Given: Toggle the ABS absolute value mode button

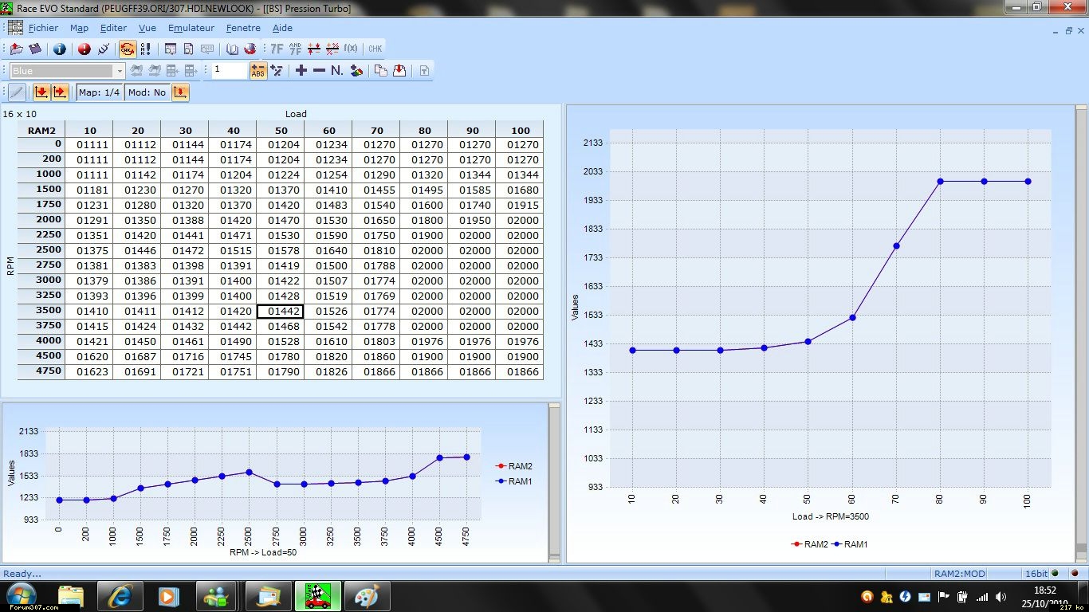Looking at the screenshot, I should 258,71.
